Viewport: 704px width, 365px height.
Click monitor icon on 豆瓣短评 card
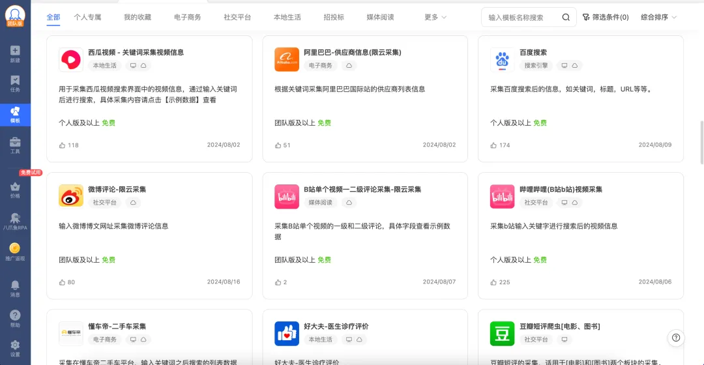pos(565,340)
